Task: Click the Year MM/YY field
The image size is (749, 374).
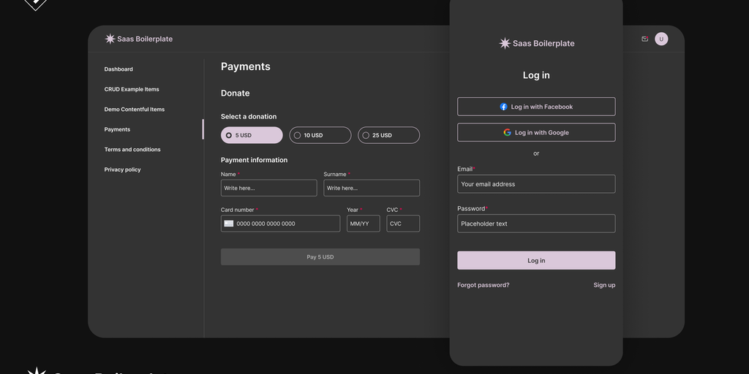Action: click(363, 224)
